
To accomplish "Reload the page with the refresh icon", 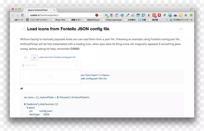I will (x=22, y=15).
